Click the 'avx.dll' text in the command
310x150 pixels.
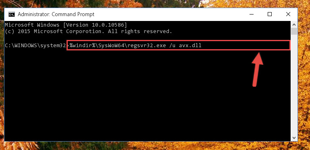point(190,46)
